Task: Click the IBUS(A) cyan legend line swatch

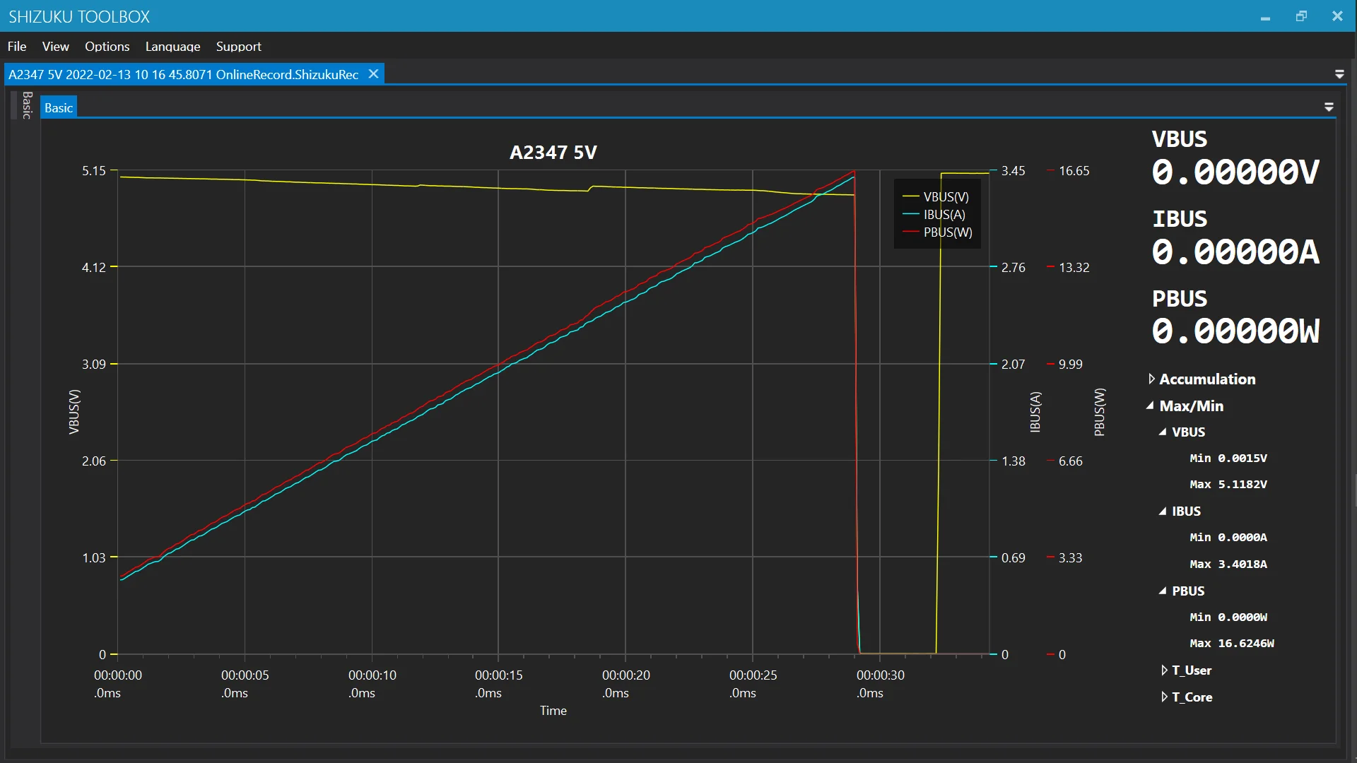Action: click(x=910, y=215)
